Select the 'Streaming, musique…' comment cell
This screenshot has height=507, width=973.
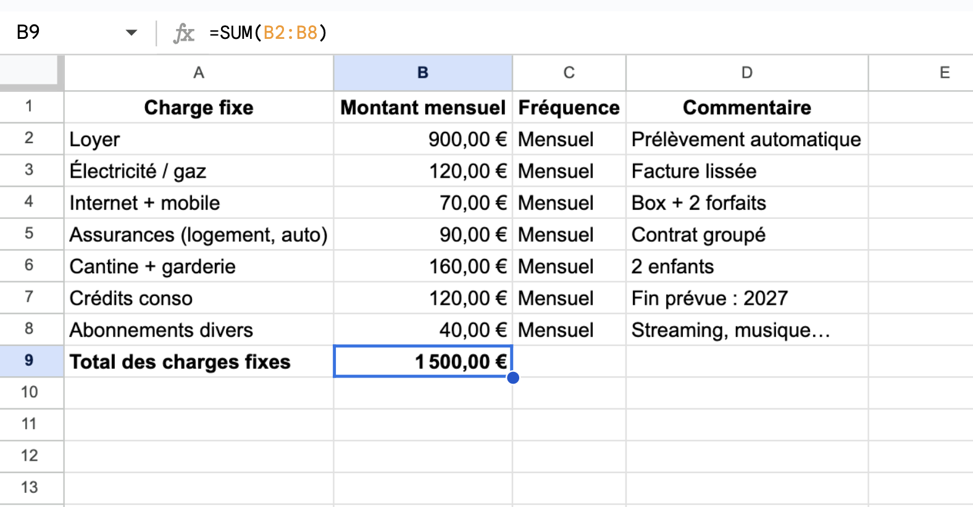pos(747,329)
